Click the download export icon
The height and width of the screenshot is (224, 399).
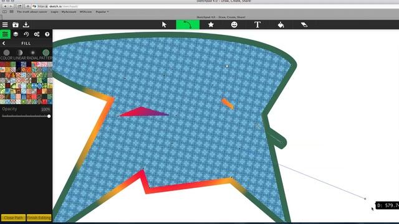[x=26, y=25]
